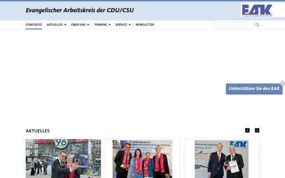The image size is (285, 178).
Task: Open the Über uns menu item
Action: click(78, 25)
